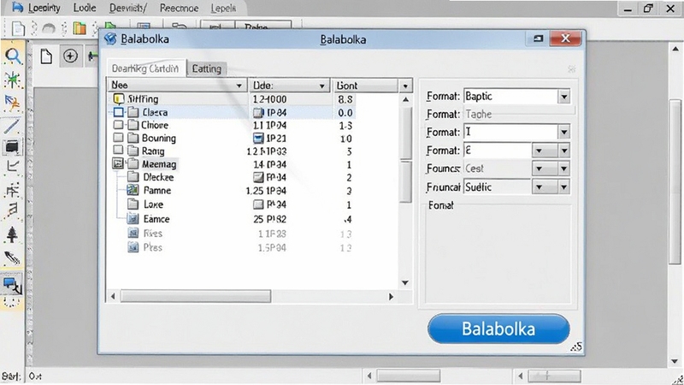Open the Loeairty menu
684x385 pixels.
point(44,8)
